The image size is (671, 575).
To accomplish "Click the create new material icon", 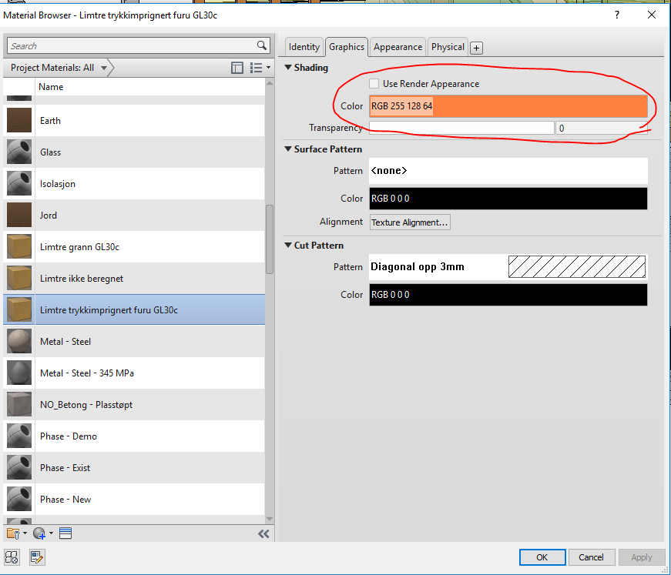I will [39, 533].
